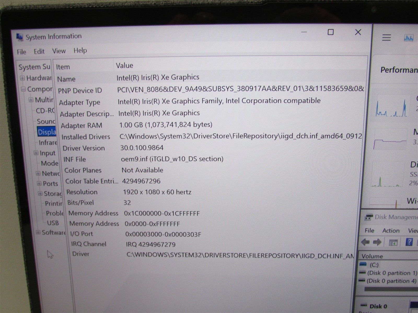The height and width of the screenshot is (313, 418).
Task: Open the File menu in System Information
Action: pos(21,52)
